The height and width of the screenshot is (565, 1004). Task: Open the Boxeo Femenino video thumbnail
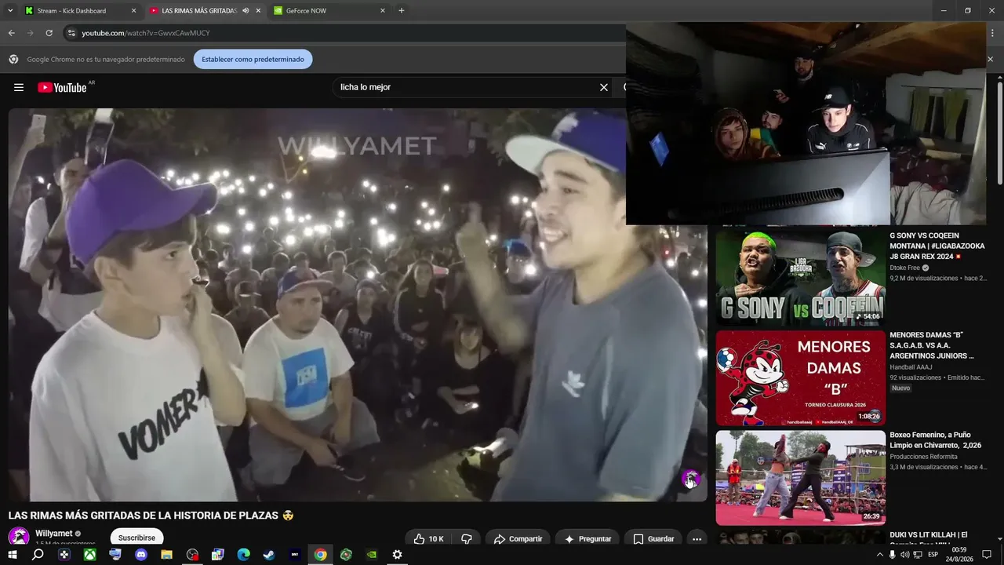[x=800, y=477]
